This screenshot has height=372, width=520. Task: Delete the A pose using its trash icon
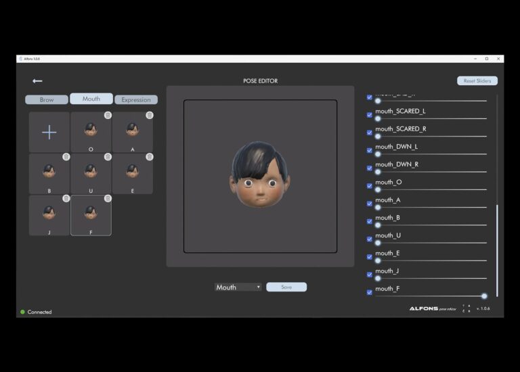pos(149,116)
